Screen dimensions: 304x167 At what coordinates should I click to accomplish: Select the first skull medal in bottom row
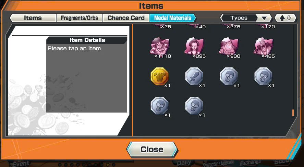point(159,106)
